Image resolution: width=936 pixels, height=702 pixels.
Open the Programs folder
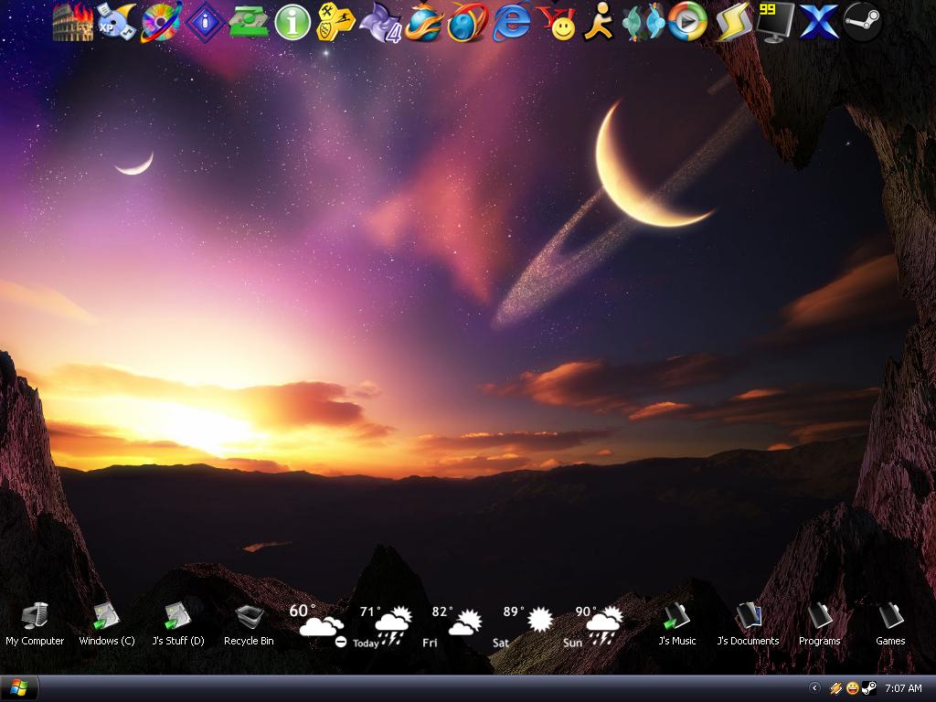819,624
